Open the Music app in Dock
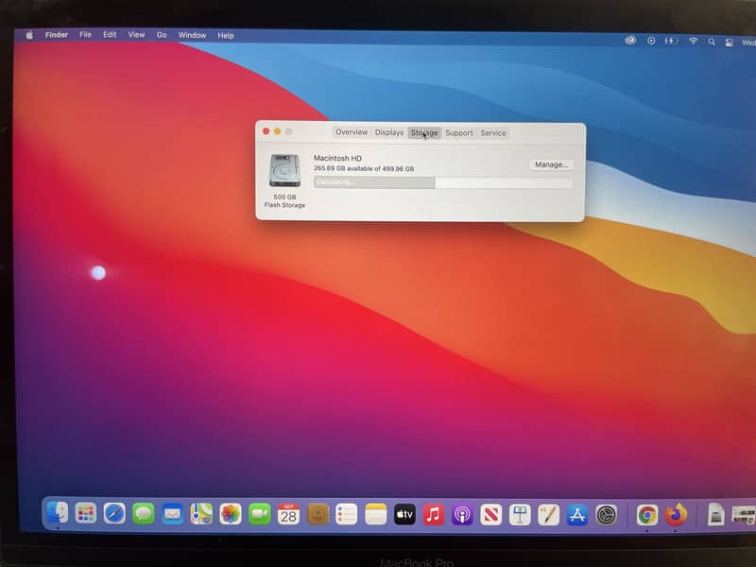Image resolution: width=756 pixels, height=567 pixels. pyautogui.click(x=434, y=515)
